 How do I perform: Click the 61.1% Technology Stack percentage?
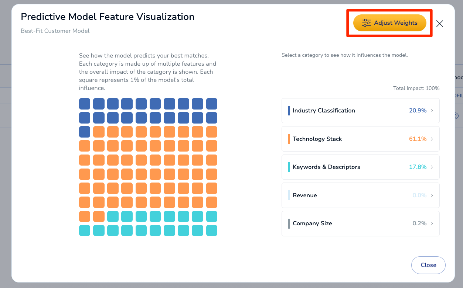point(418,139)
